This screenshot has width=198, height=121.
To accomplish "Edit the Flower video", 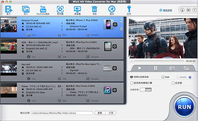I will click(62, 101).
